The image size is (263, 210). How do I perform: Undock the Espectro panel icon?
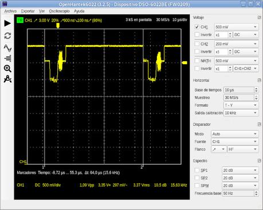click(259, 161)
